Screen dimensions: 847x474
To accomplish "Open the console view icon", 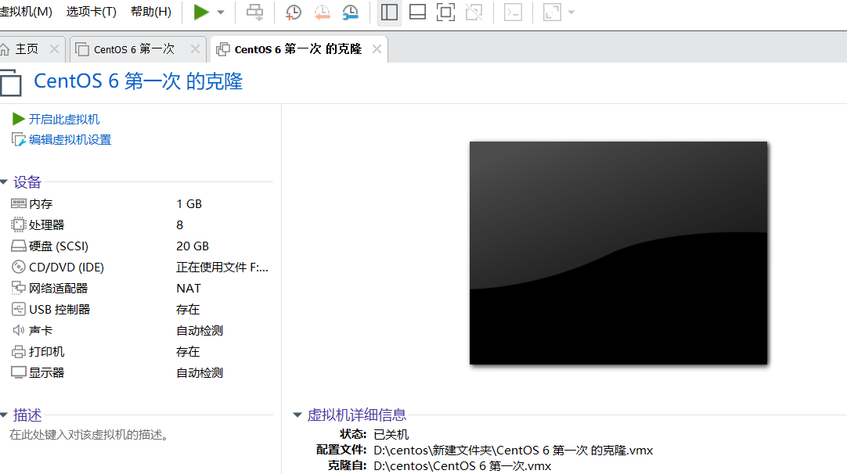I will [x=513, y=12].
